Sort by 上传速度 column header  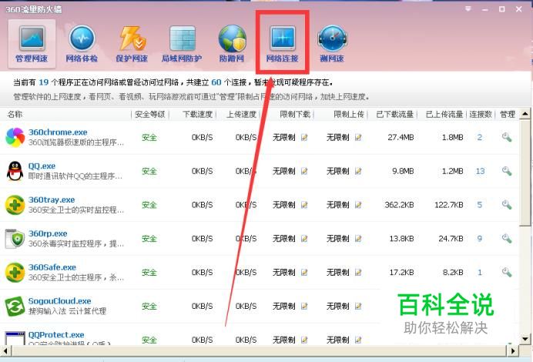click(241, 115)
